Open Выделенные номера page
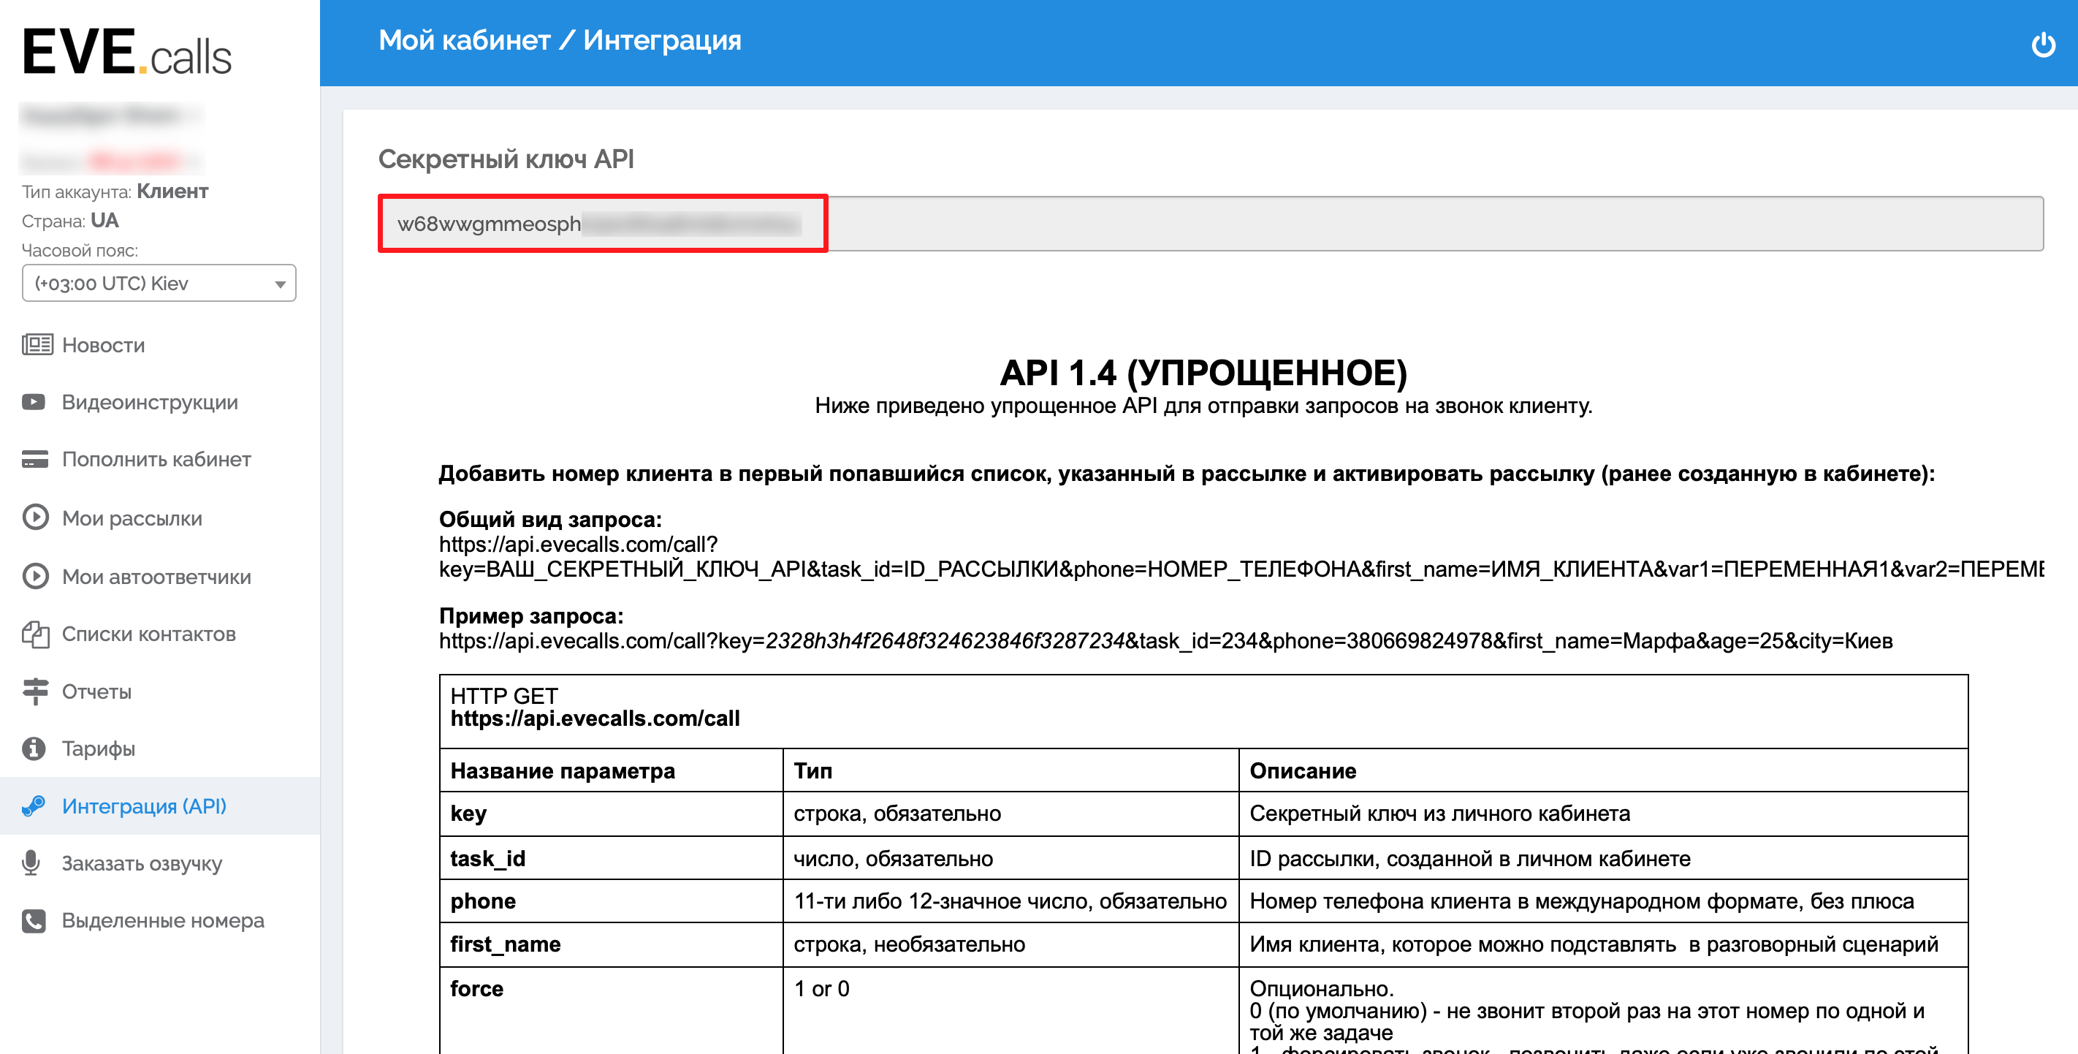The image size is (2078, 1054). 163,921
